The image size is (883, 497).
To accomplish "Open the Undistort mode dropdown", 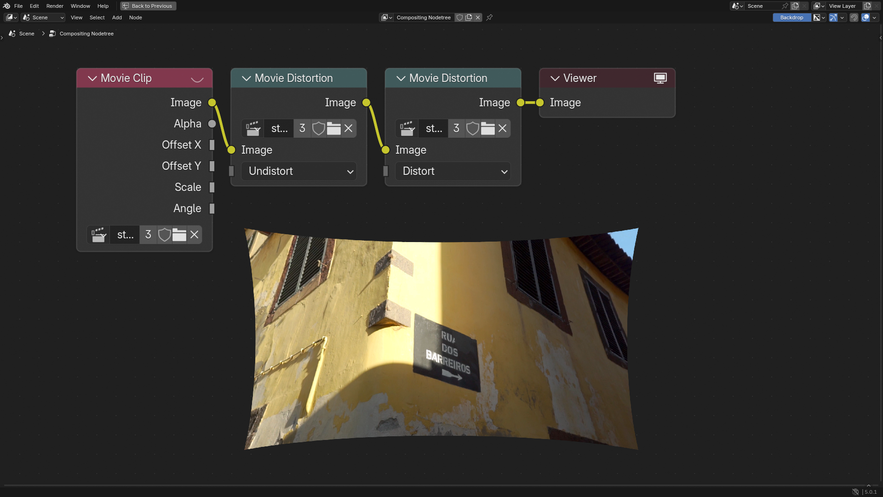I will (299, 171).
